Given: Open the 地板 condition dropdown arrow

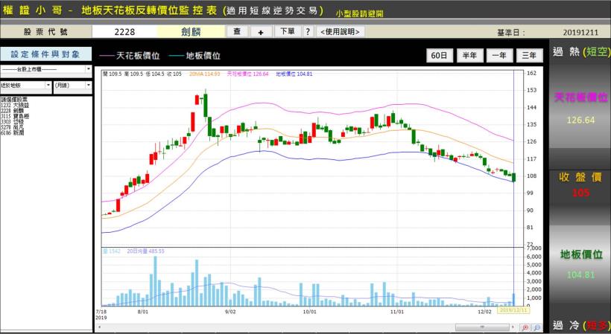Looking at the screenshot, I should tap(48, 85).
